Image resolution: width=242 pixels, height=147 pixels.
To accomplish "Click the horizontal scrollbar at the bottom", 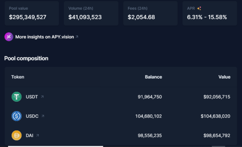I will (x=56, y=146).
